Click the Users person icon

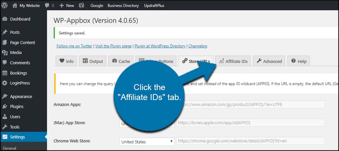(x=5, y=117)
